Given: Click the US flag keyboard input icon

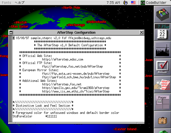Looking at the screenshot, I should click(x=133, y=2).
